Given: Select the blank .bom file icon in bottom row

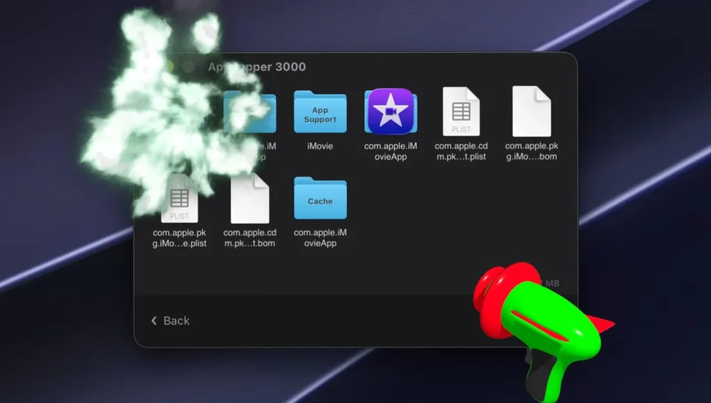Looking at the screenshot, I should pyautogui.click(x=250, y=198).
